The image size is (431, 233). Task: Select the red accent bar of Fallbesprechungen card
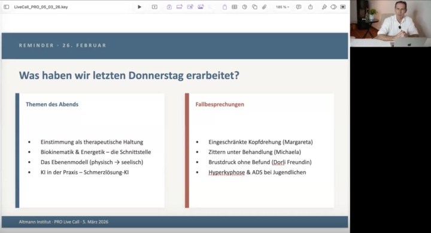pos(187,150)
